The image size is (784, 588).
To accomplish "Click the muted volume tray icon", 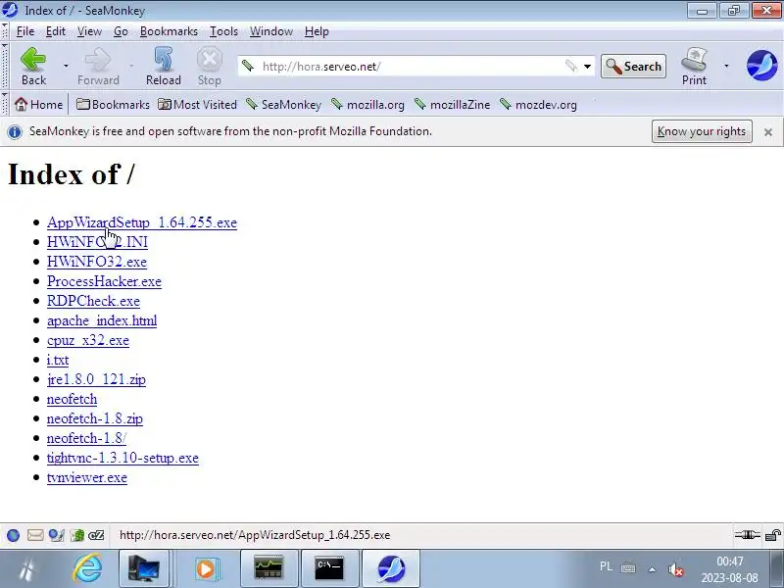I will click(x=675, y=569).
